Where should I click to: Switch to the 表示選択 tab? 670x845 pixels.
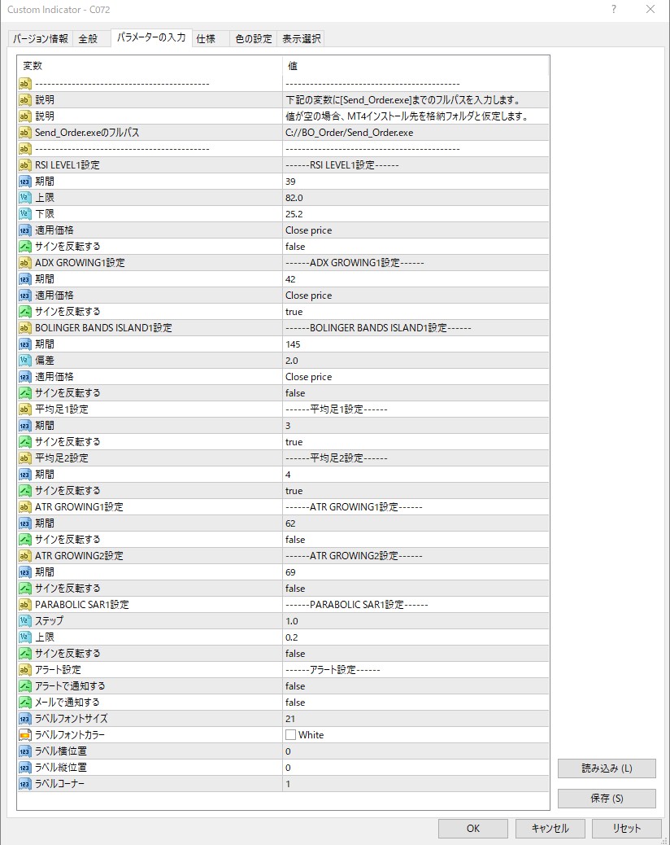[x=302, y=39]
